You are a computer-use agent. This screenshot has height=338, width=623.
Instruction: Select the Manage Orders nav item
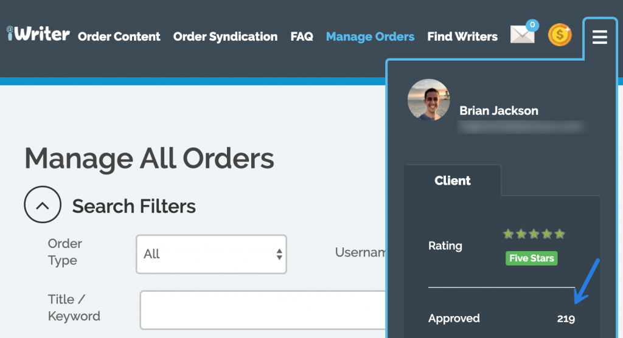(x=370, y=36)
